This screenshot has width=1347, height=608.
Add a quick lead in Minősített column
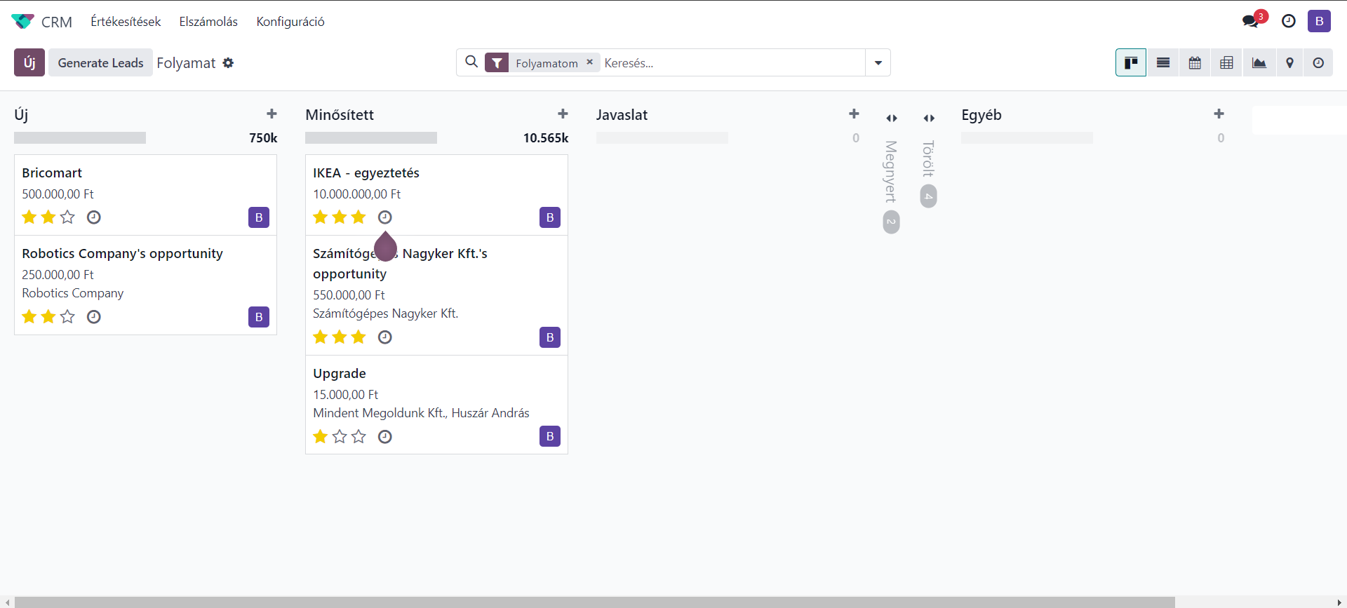563,114
